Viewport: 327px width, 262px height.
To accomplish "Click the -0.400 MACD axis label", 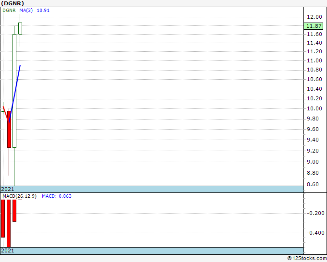I will point(315,233).
